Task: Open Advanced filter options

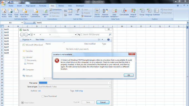Action: pyautogui.click(x=86, y=16)
